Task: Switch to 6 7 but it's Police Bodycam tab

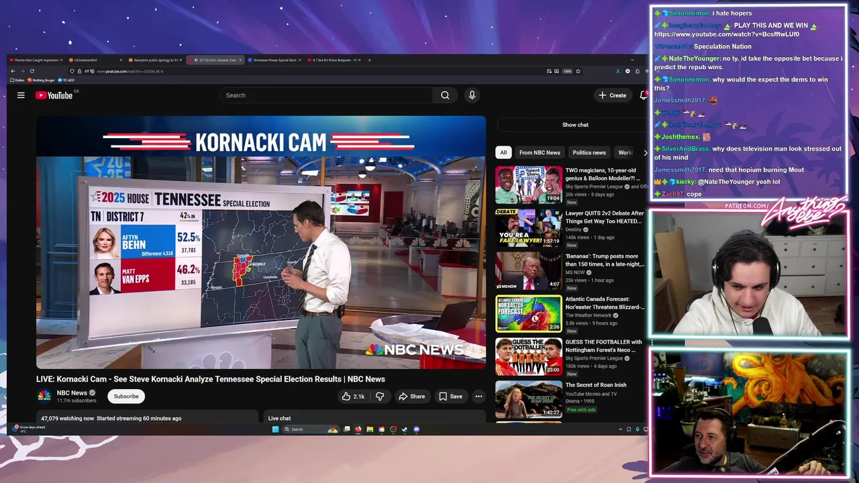Action: click(x=334, y=60)
